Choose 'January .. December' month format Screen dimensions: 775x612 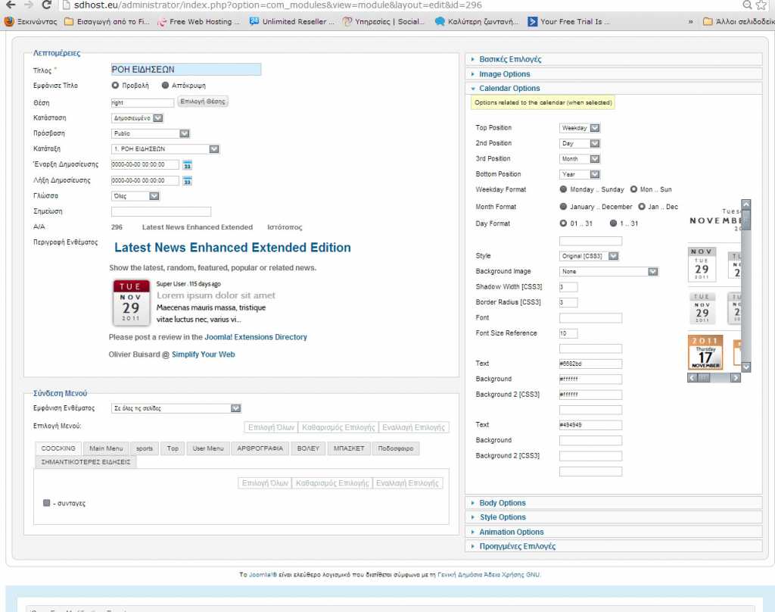click(x=564, y=207)
